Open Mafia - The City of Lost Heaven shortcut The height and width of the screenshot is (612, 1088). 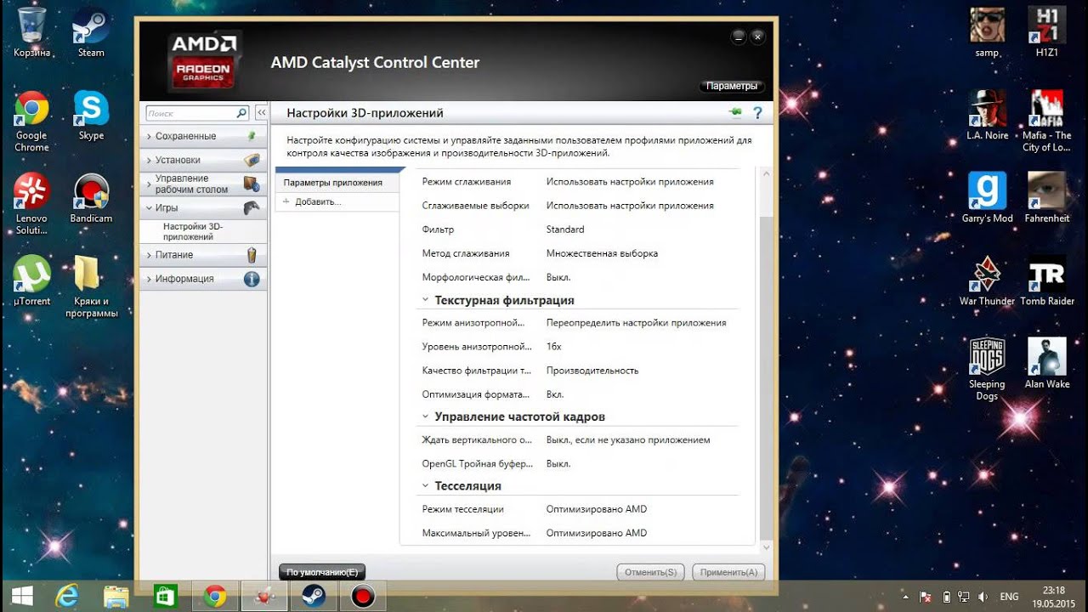point(1046,122)
